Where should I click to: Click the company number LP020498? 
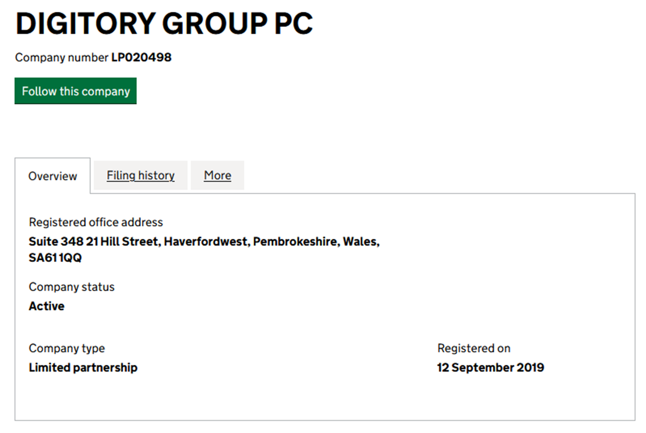(x=141, y=57)
